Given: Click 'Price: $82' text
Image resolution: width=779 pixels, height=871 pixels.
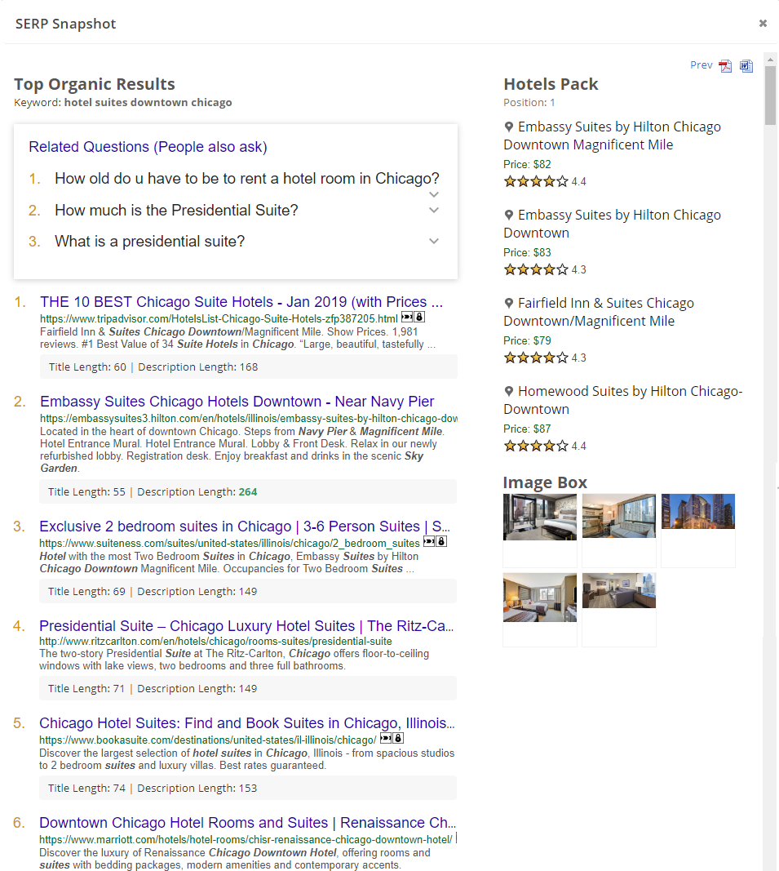Looking at the screenshot, I should click(x=527, y=164).
